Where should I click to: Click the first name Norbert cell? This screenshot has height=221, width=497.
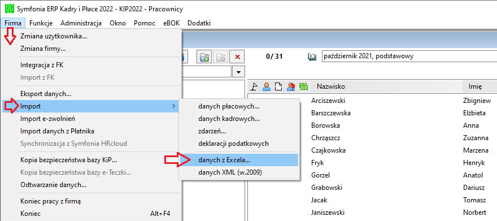[475, 213]
